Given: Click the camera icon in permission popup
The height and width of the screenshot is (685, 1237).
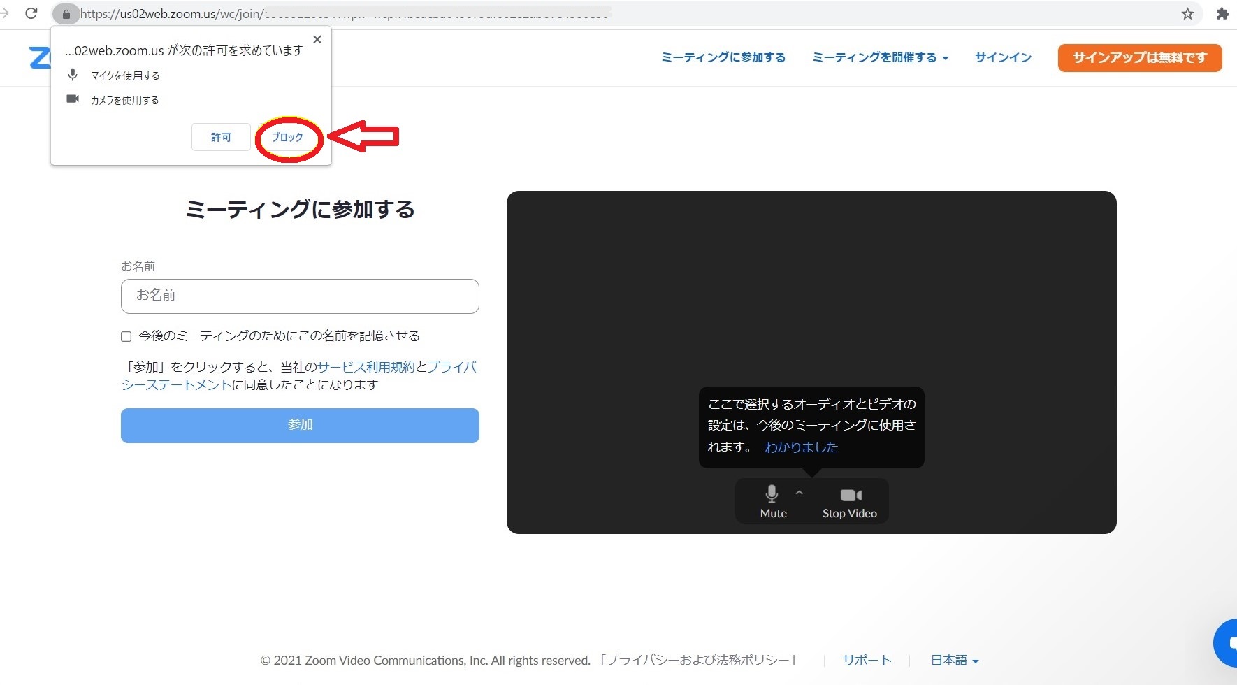Looking at the screenshot, I should click(73, 99).
